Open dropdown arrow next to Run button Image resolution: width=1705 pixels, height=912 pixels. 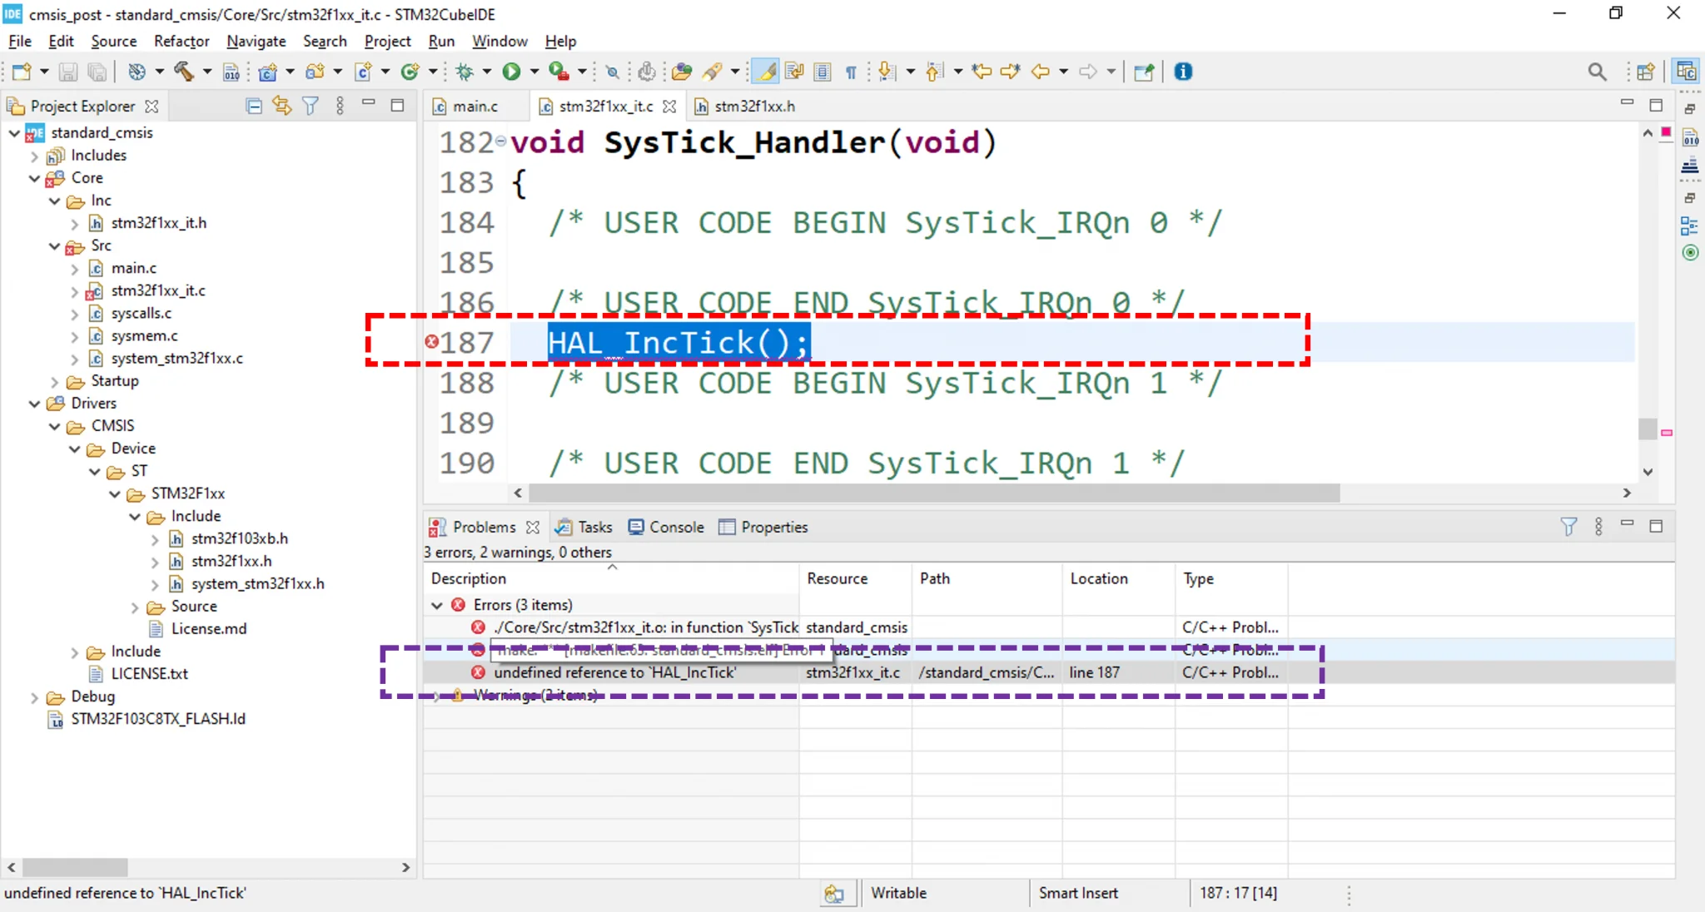534,72
